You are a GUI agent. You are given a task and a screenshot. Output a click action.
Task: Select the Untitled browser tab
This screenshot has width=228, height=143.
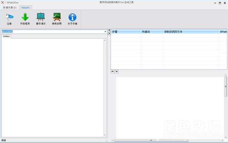point(6,36)
